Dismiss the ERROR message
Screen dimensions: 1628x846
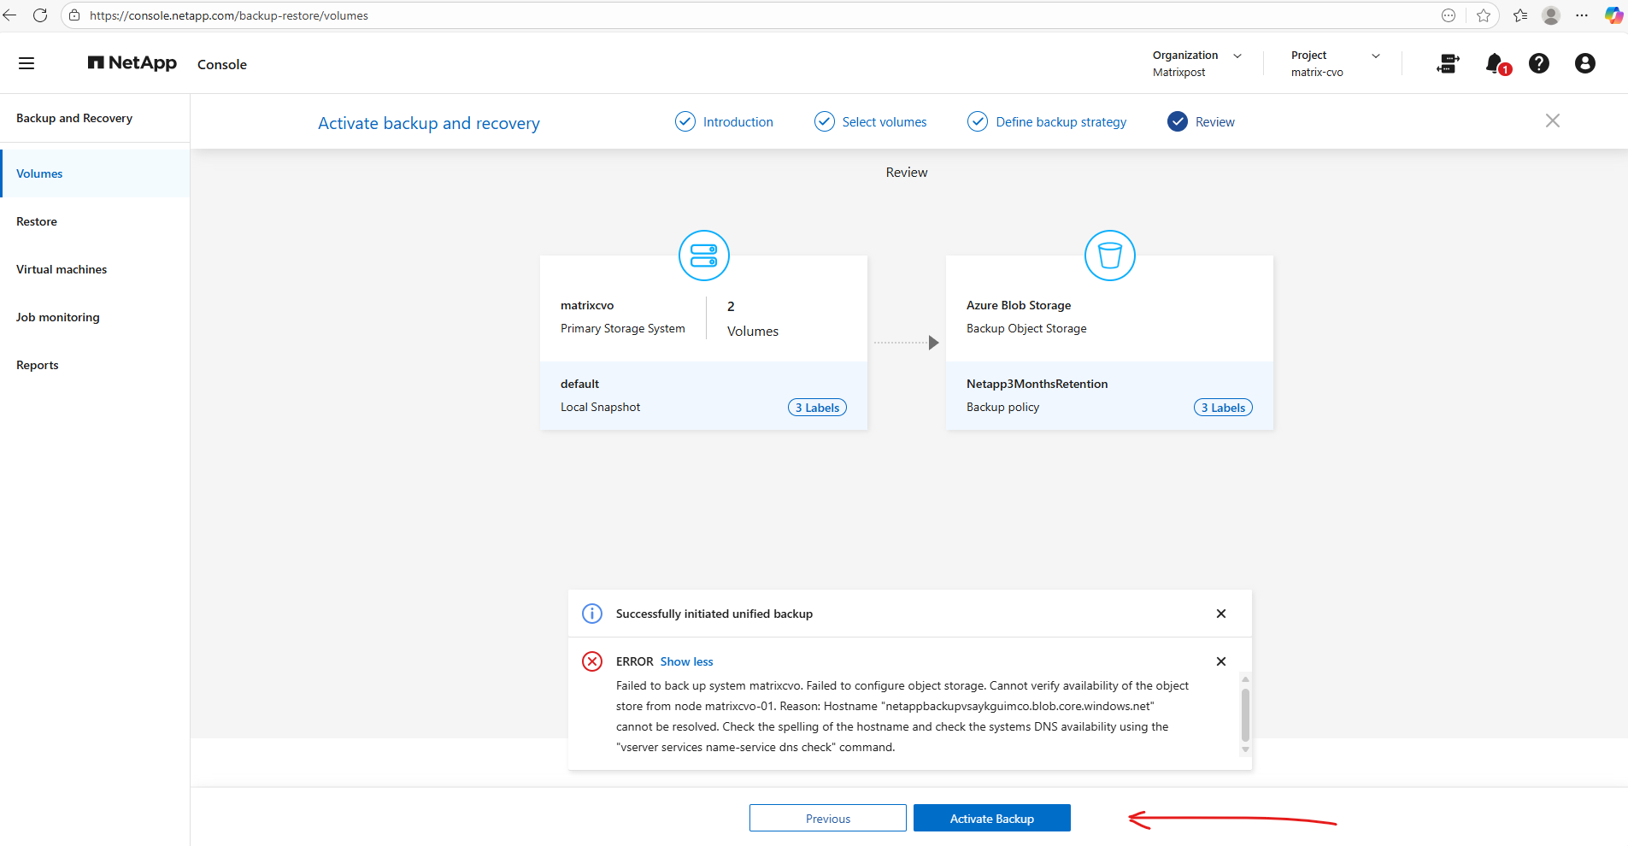click(x=1220, y=661)
